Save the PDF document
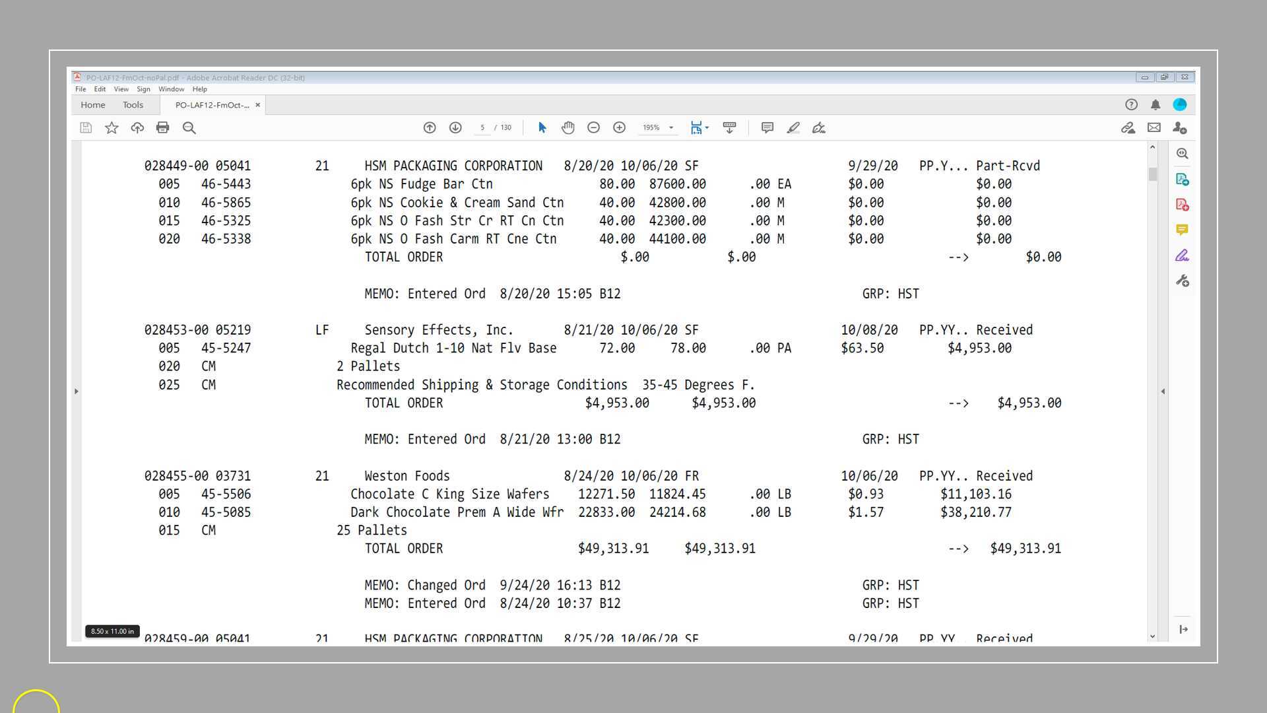The width and height of the screenshot is (1267, 713). pos(86,127)
